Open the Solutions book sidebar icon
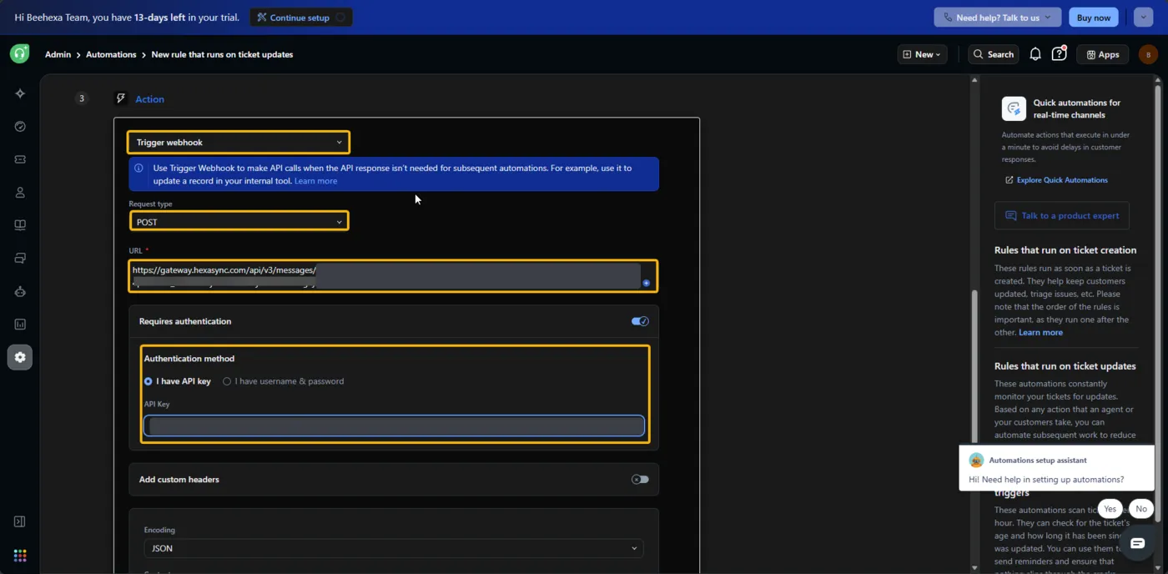The width and height of the screenshot is (1168, 574). [x=20, y=225]
